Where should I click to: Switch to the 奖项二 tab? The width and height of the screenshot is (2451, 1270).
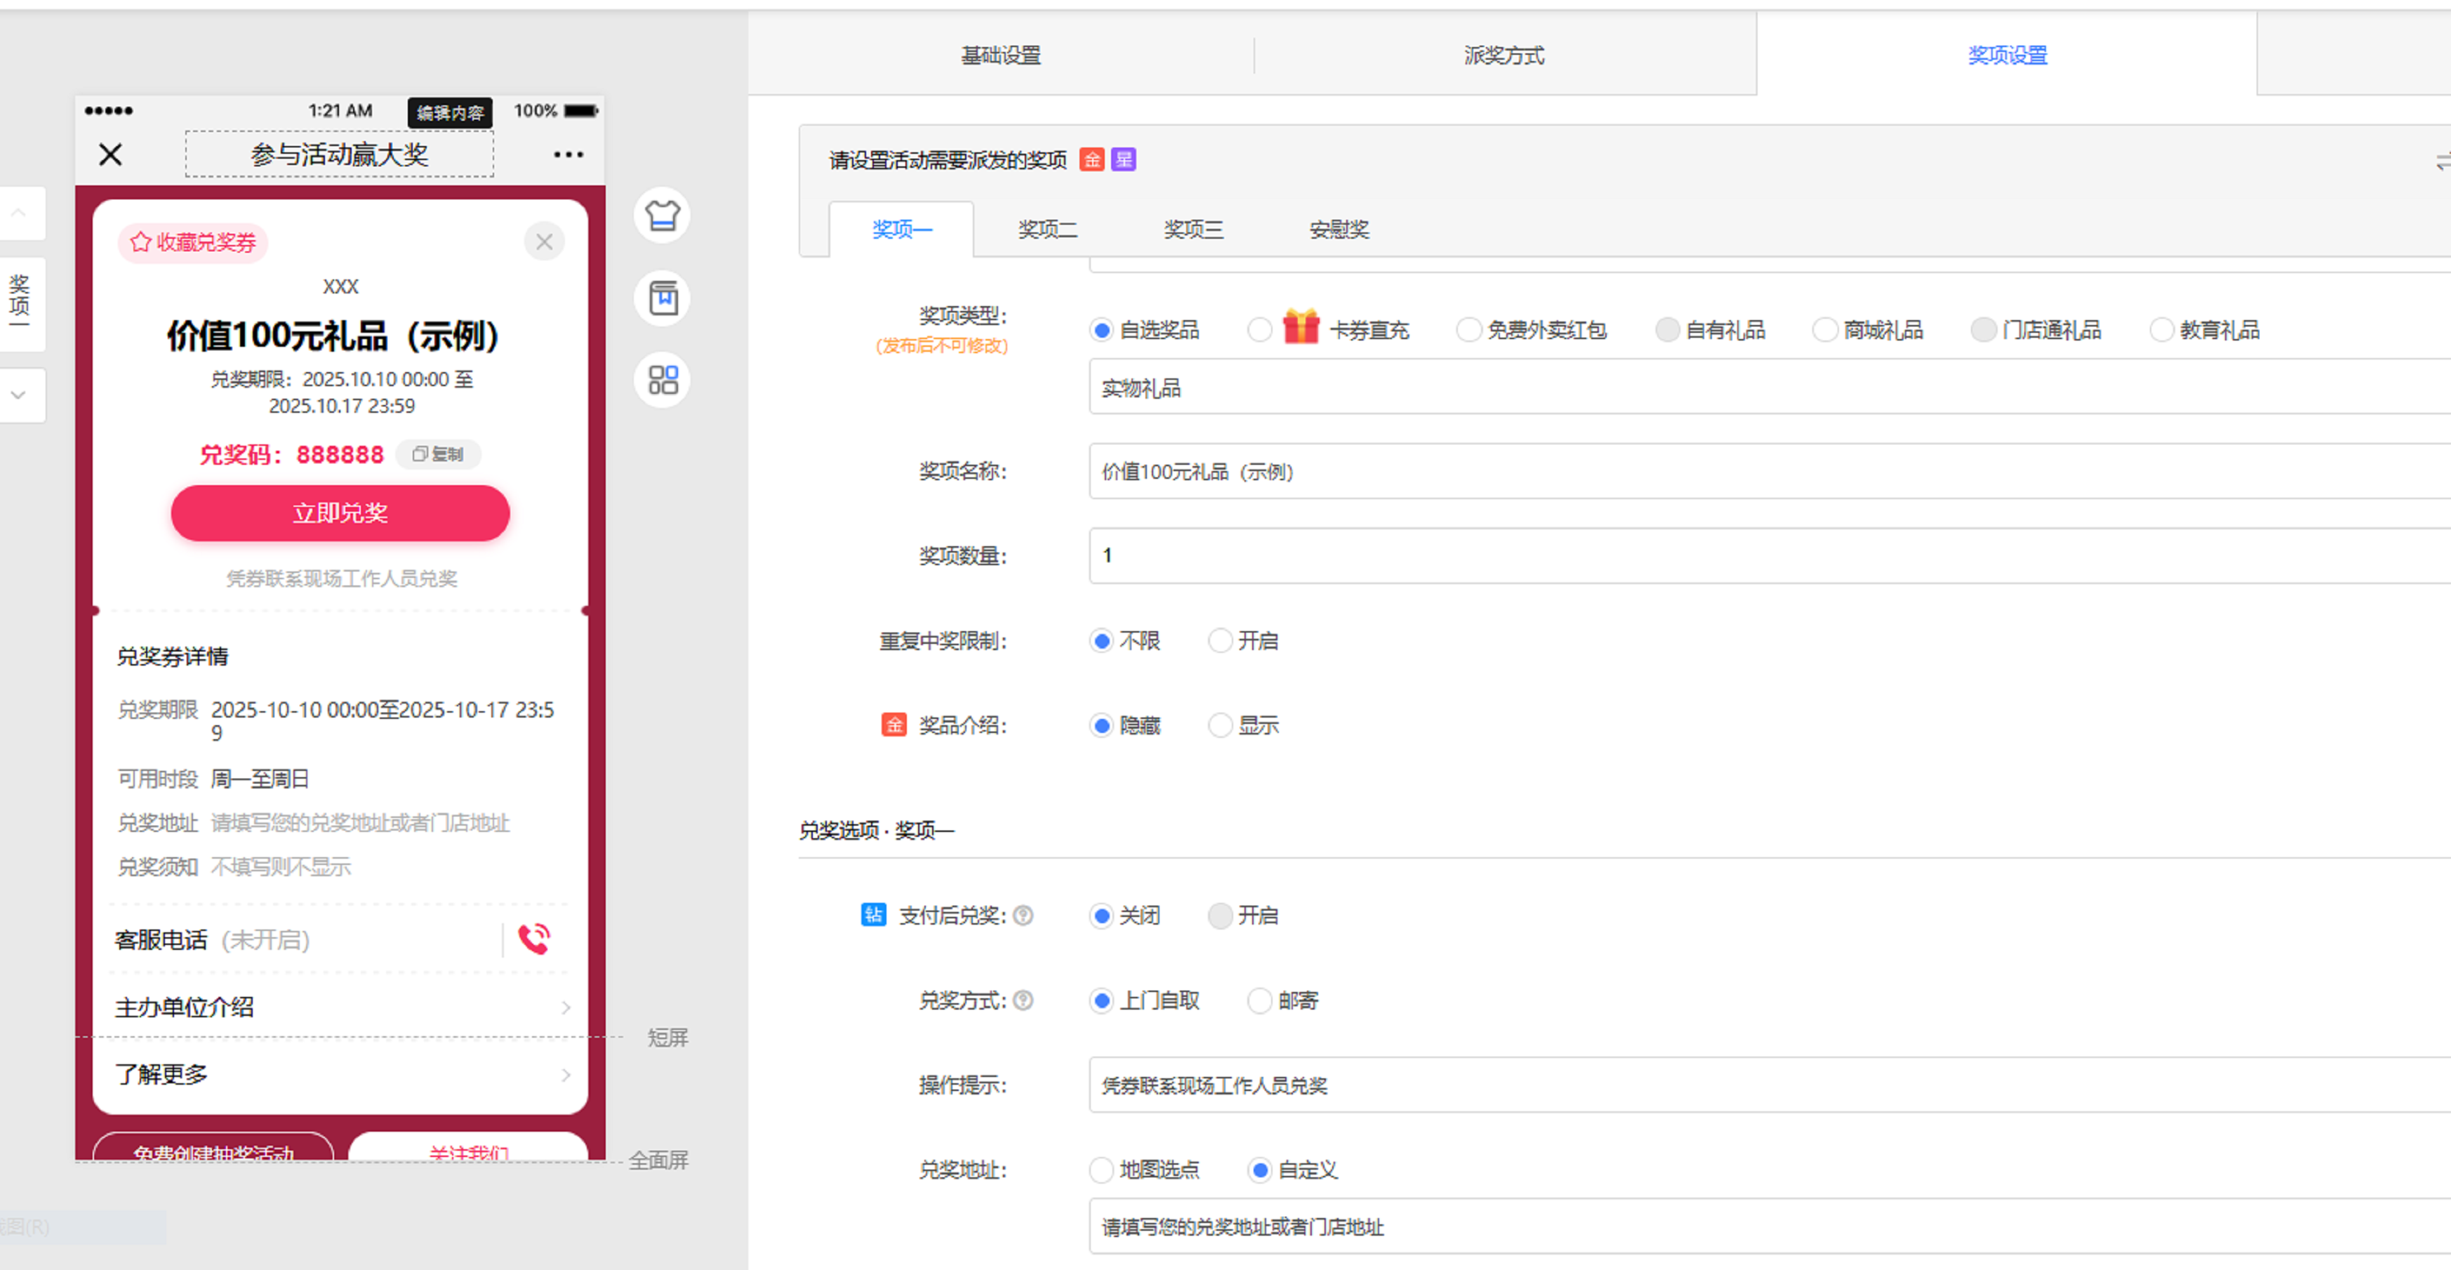click(x=1047, y=230)
